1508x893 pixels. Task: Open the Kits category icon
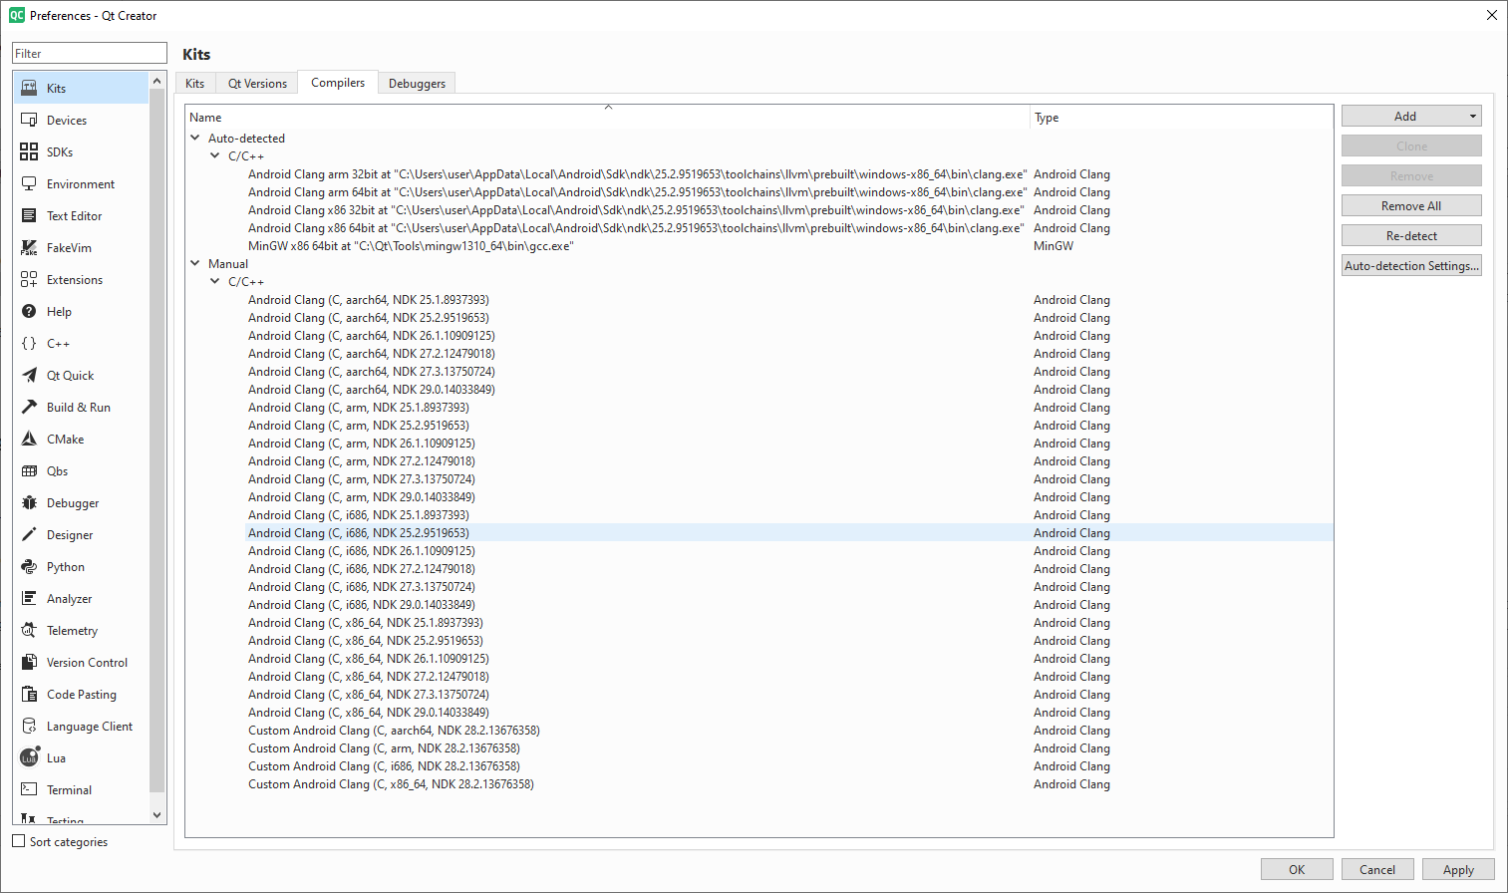(x=29, y=88)
